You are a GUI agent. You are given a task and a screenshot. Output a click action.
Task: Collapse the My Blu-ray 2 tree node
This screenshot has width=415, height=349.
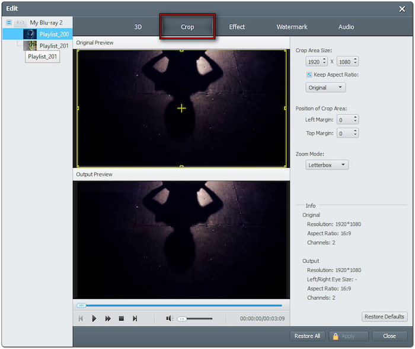[9, 23]
